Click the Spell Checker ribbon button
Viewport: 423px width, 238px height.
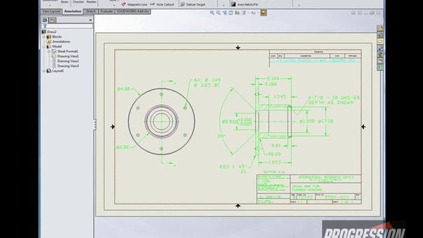coord(79,2)
